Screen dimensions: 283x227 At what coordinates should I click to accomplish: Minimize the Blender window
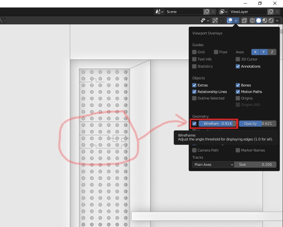[245, 3]
